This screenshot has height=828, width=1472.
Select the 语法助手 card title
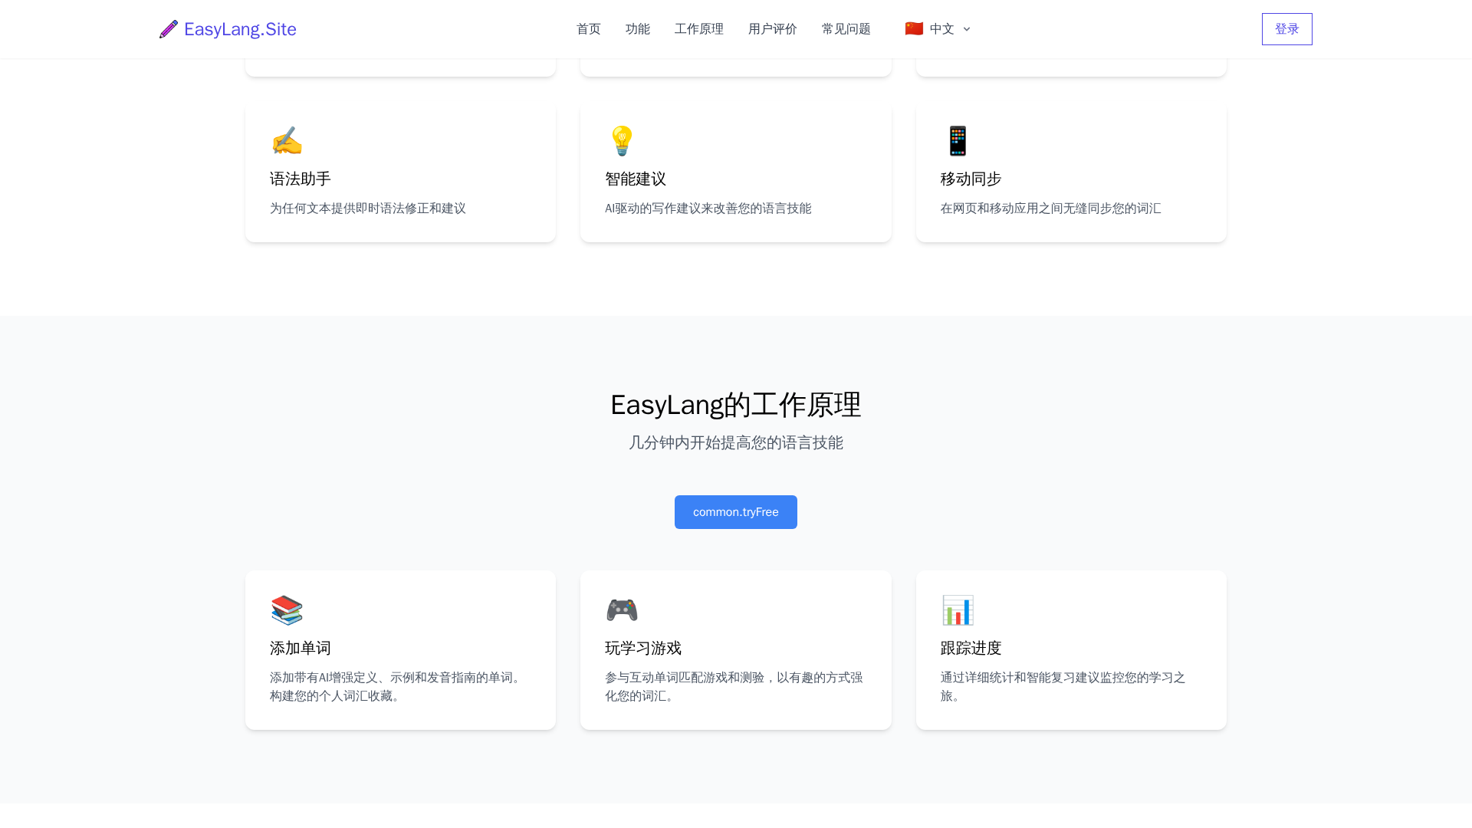(x=301, y=179)
